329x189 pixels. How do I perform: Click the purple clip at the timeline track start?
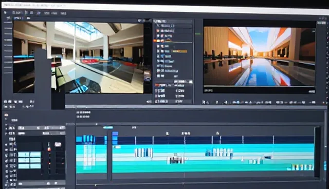coord(115,134)
